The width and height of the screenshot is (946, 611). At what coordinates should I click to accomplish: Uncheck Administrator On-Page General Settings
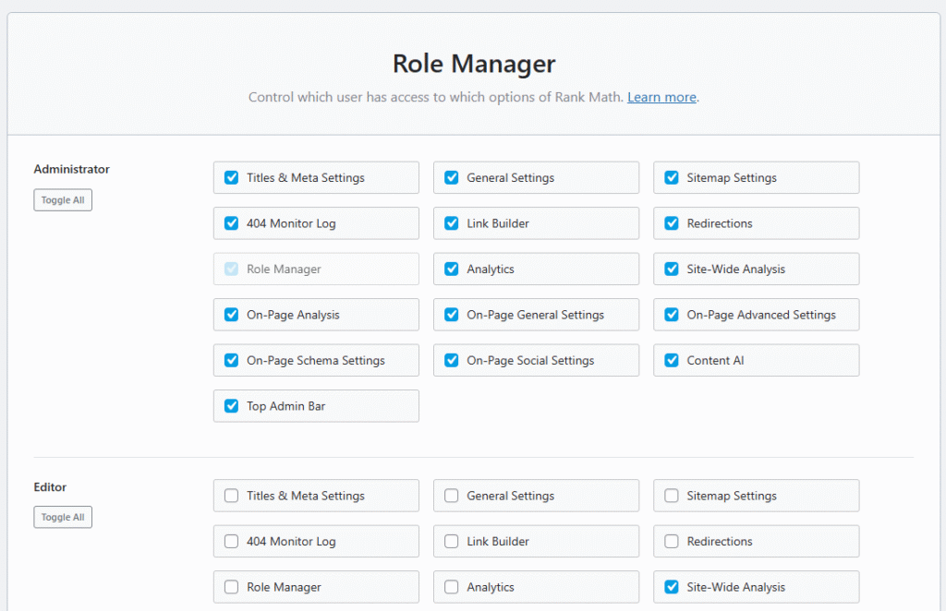point(451,315)
